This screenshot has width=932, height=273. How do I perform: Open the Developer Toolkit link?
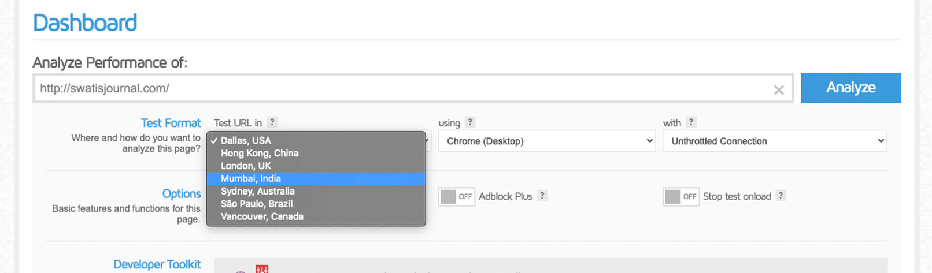point(157,264)
